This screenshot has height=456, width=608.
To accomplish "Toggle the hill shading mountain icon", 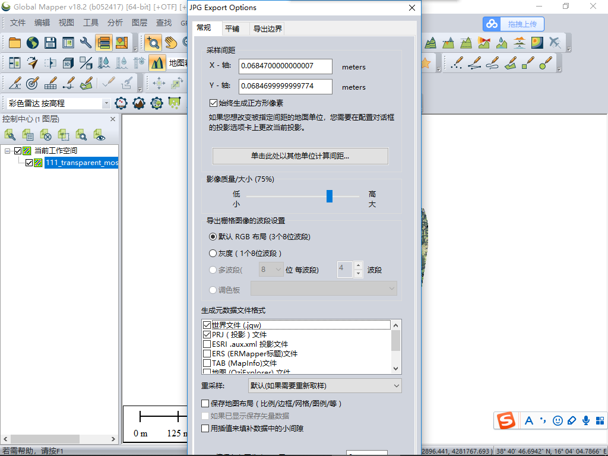I will (x=157, y=63).
